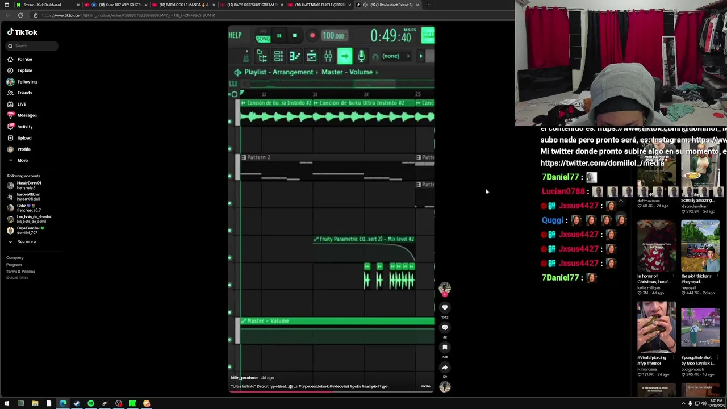727x409 pixels.
Task: Click the FL Studio piano roll icon
Action: pyautogui.click(x=295, y=56)
